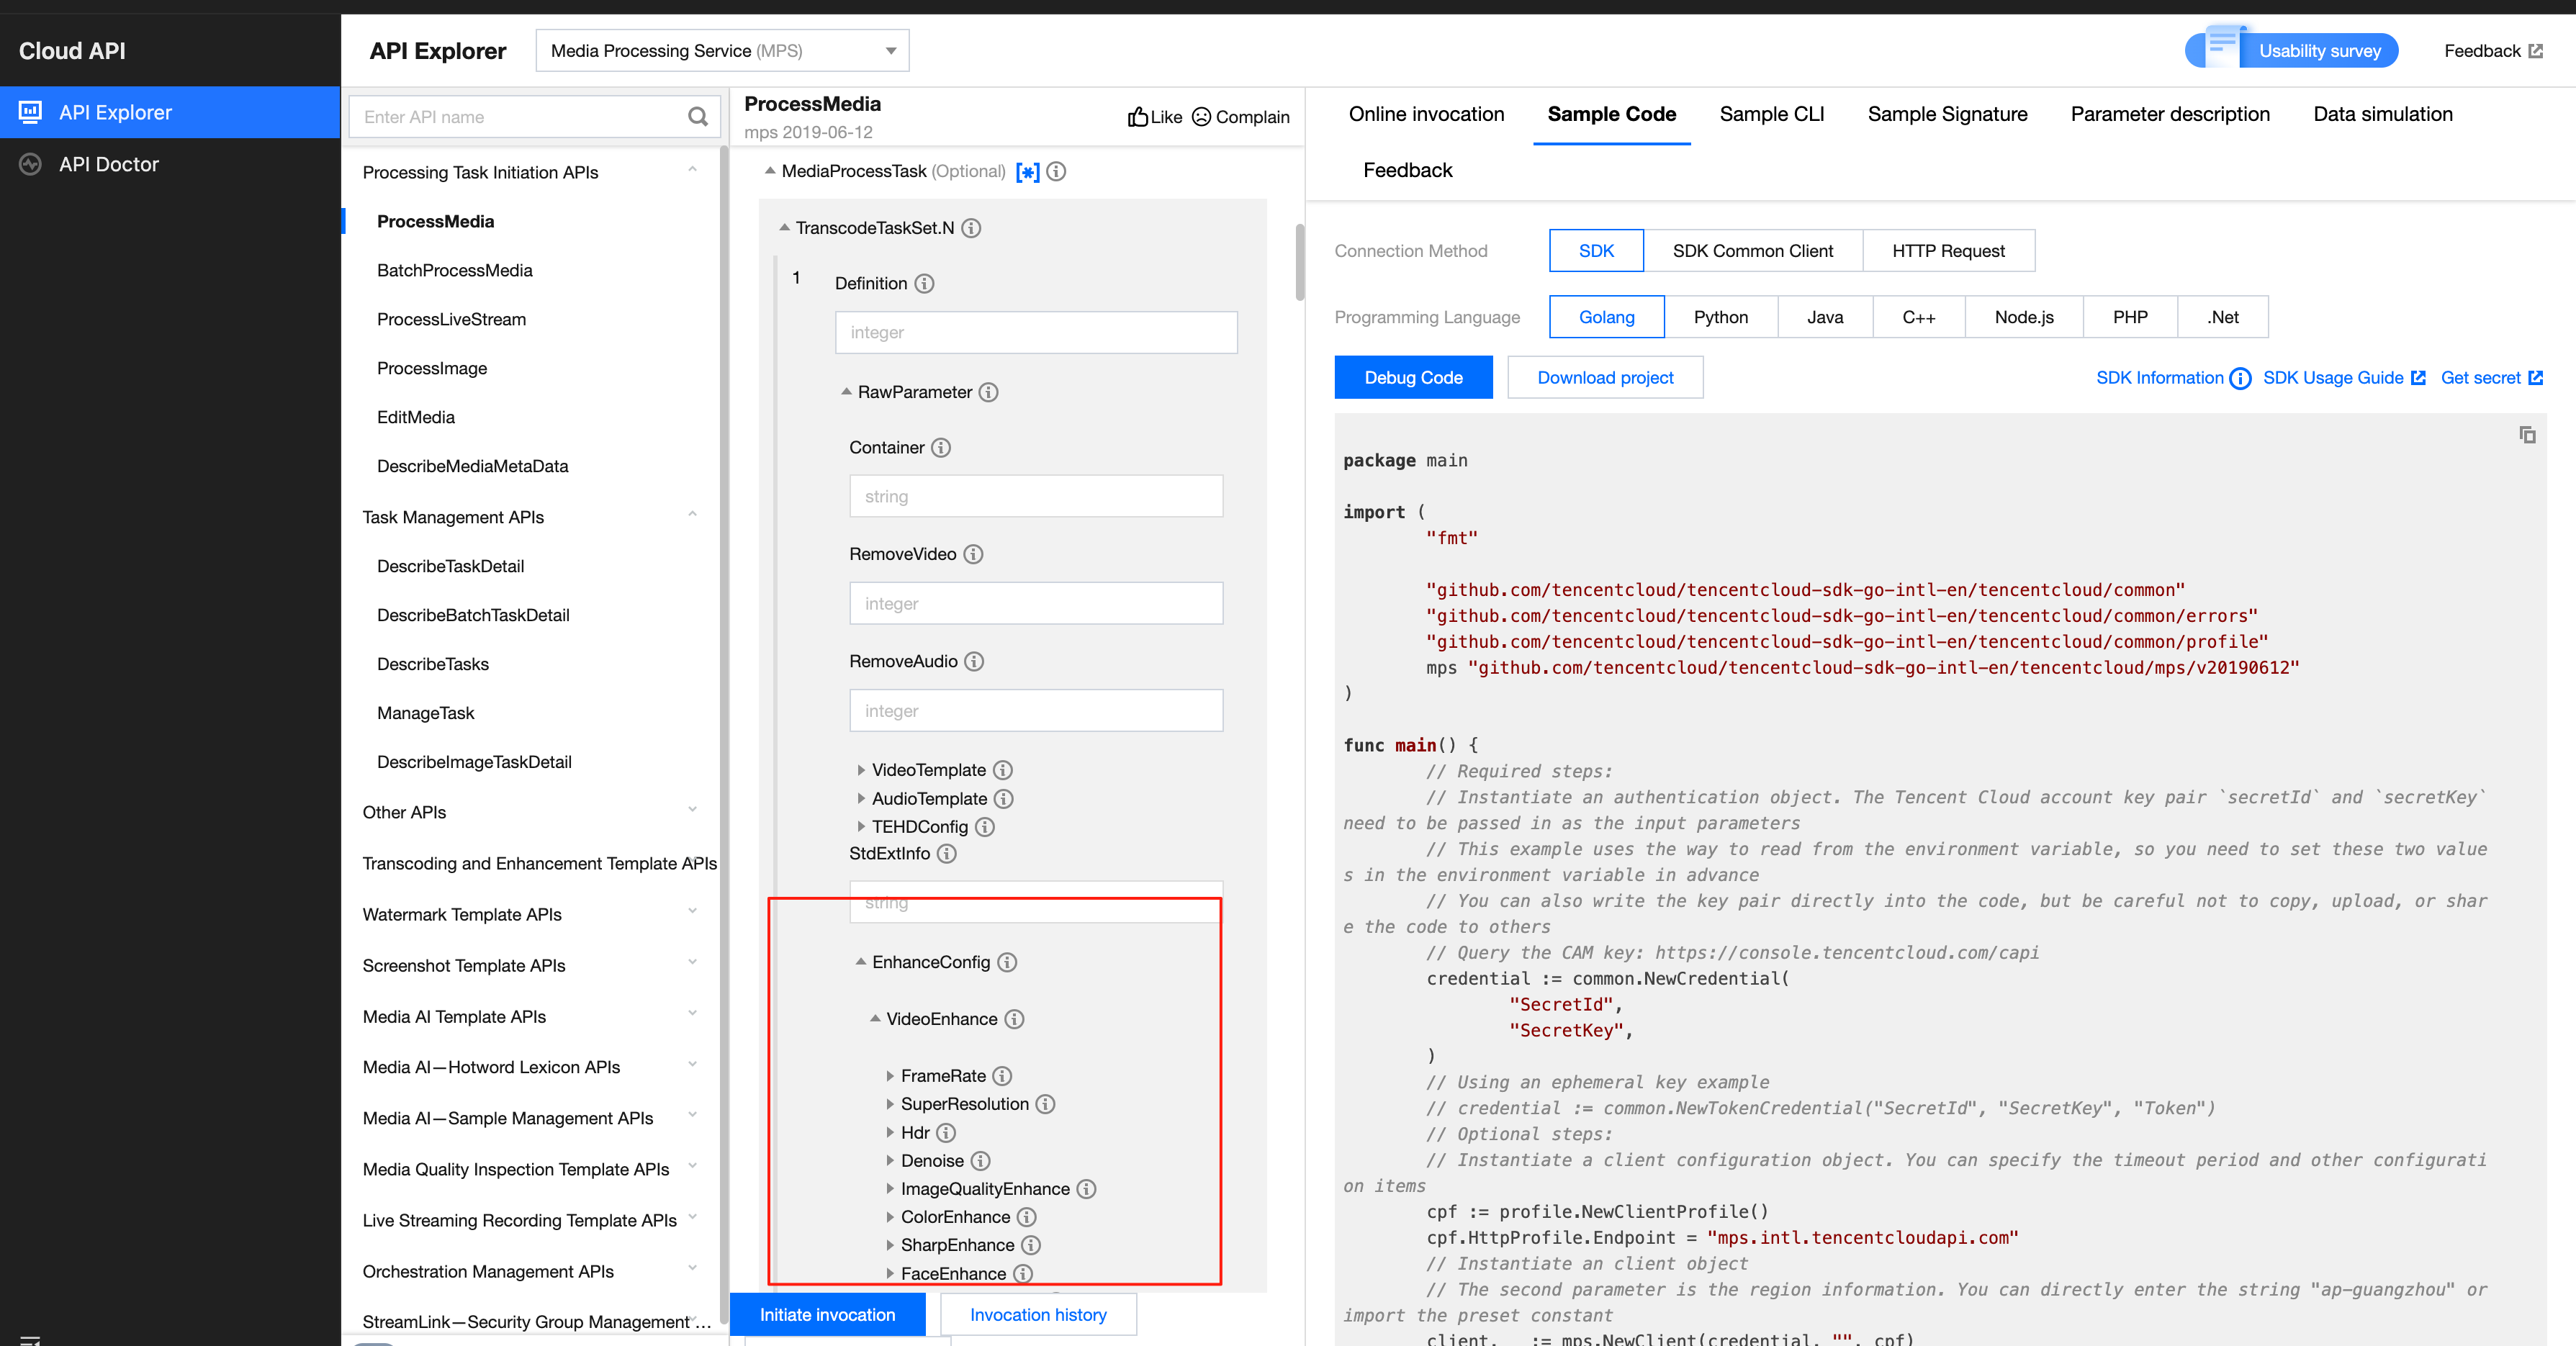Image resolution: width=2576 pixels, height=1346 pixels.
Task: Open the API Doctor sidebar icon
Action: pyautogui.click(x=31, y=164)
